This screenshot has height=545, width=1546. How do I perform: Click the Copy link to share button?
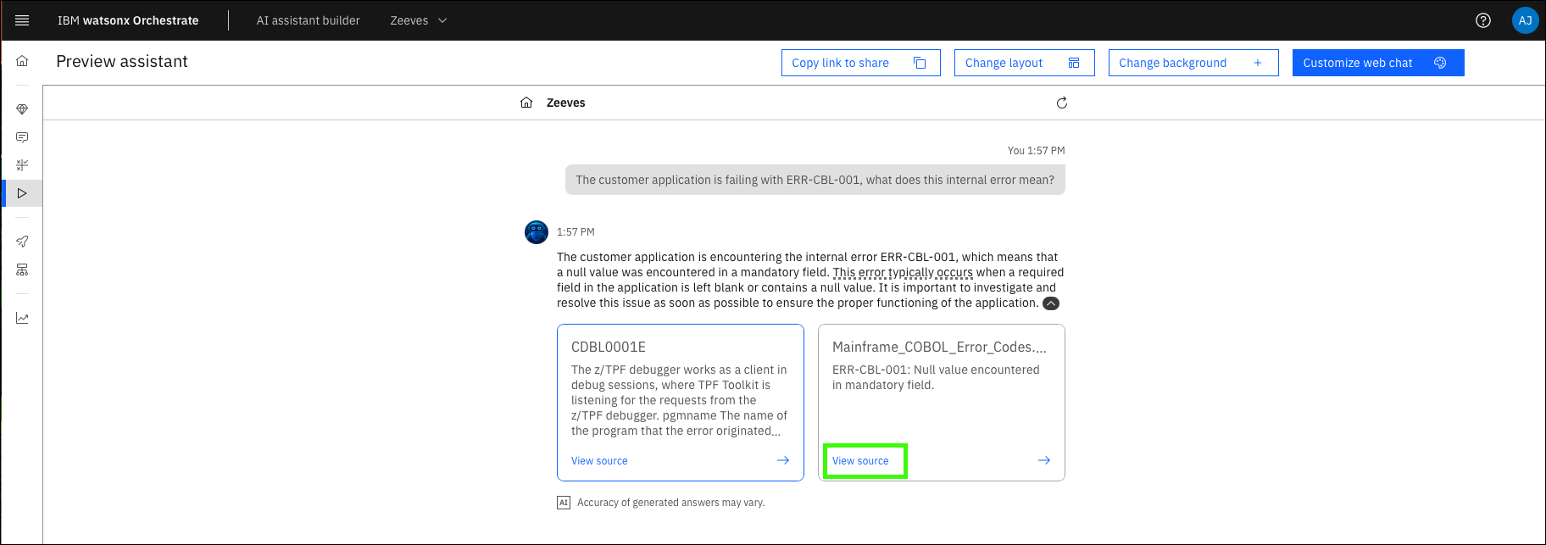coord(860,63)
